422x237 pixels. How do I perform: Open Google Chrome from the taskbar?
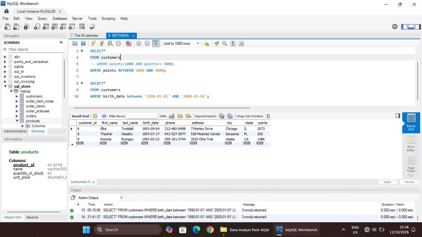click(210, 230)
